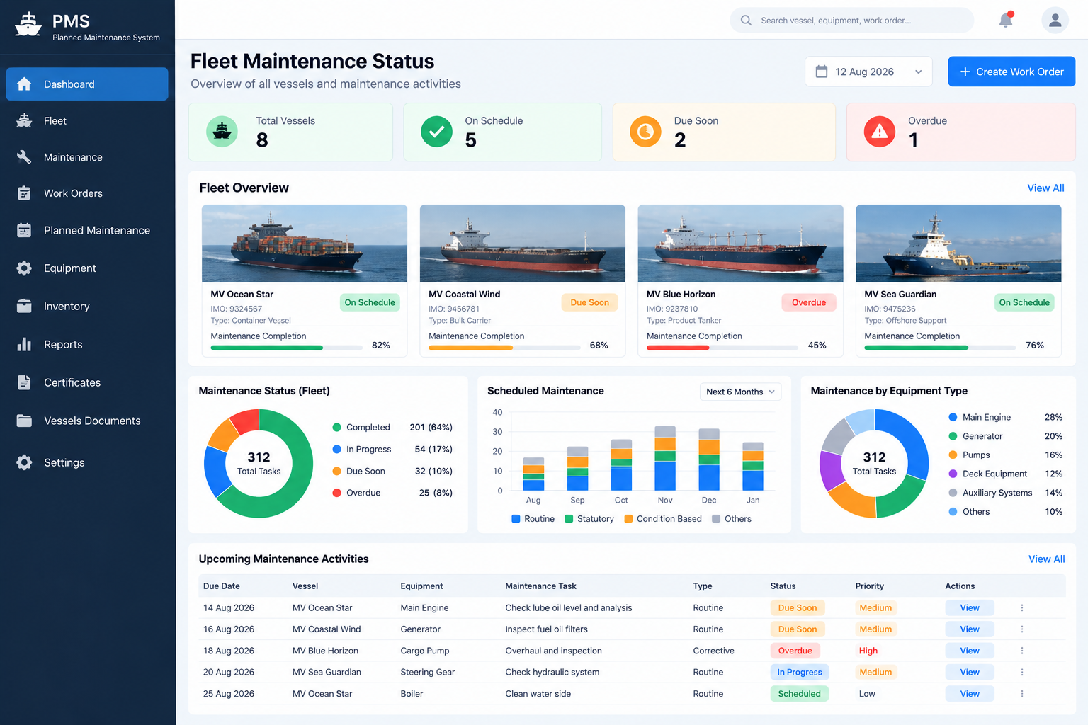Click the Total Vessels ship icon

point(222,132)
